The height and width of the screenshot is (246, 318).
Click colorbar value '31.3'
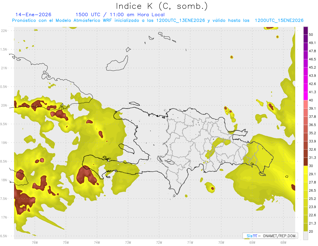click(x=312, y=158)
